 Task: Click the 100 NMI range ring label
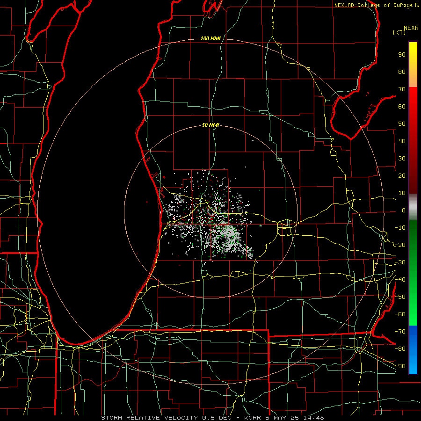click(210, 39)
